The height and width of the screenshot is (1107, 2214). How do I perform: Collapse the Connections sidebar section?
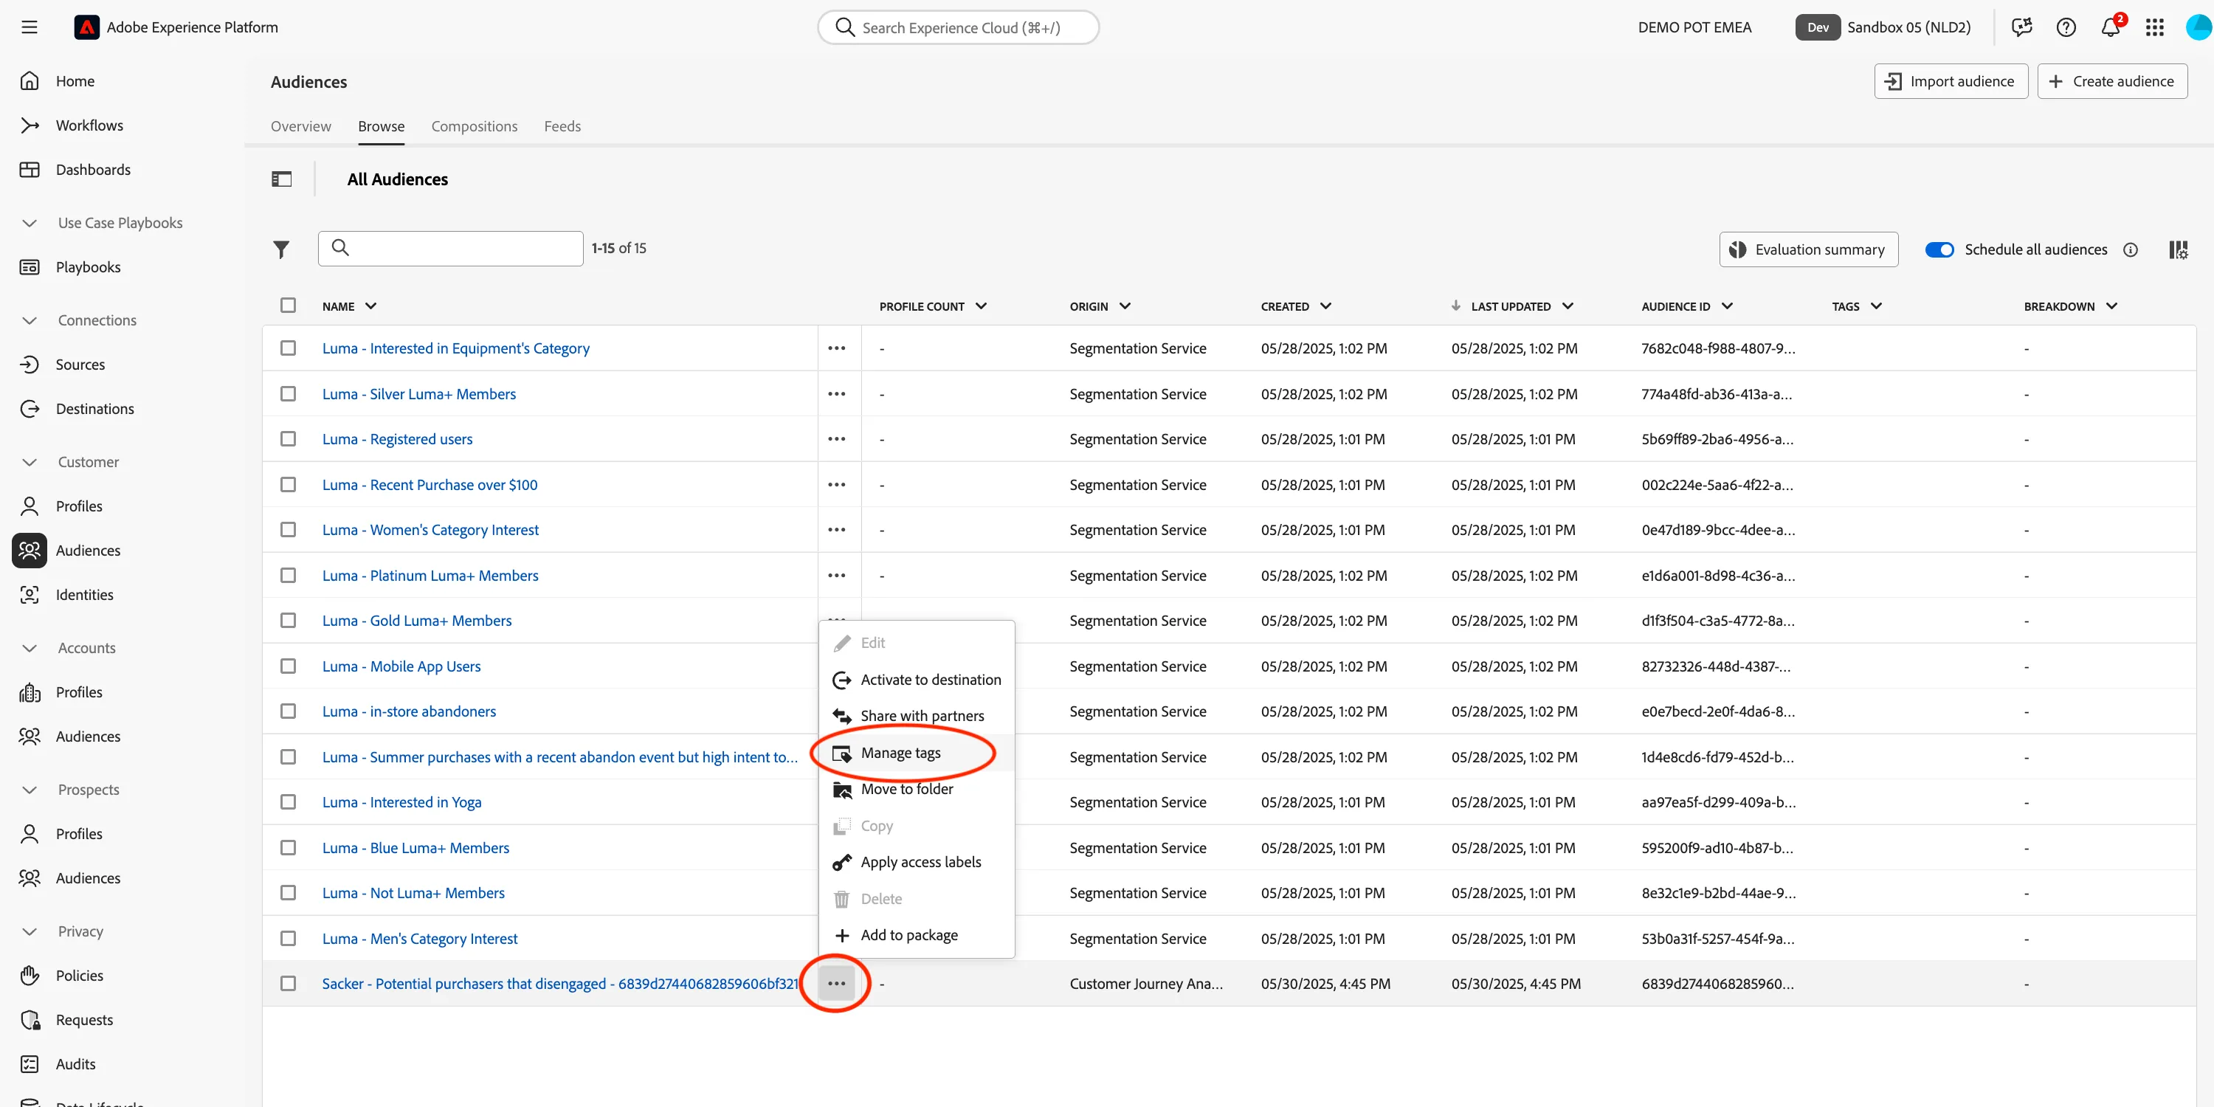pos(30,320)
